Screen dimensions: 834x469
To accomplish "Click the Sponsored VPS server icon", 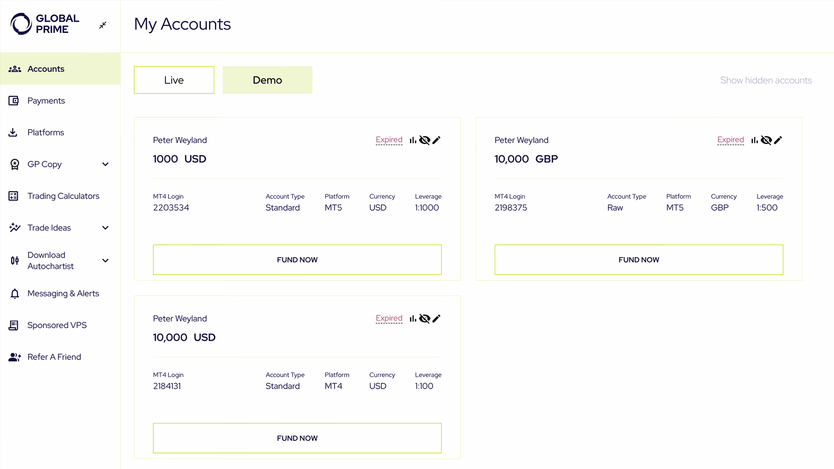I will [13, 325].
